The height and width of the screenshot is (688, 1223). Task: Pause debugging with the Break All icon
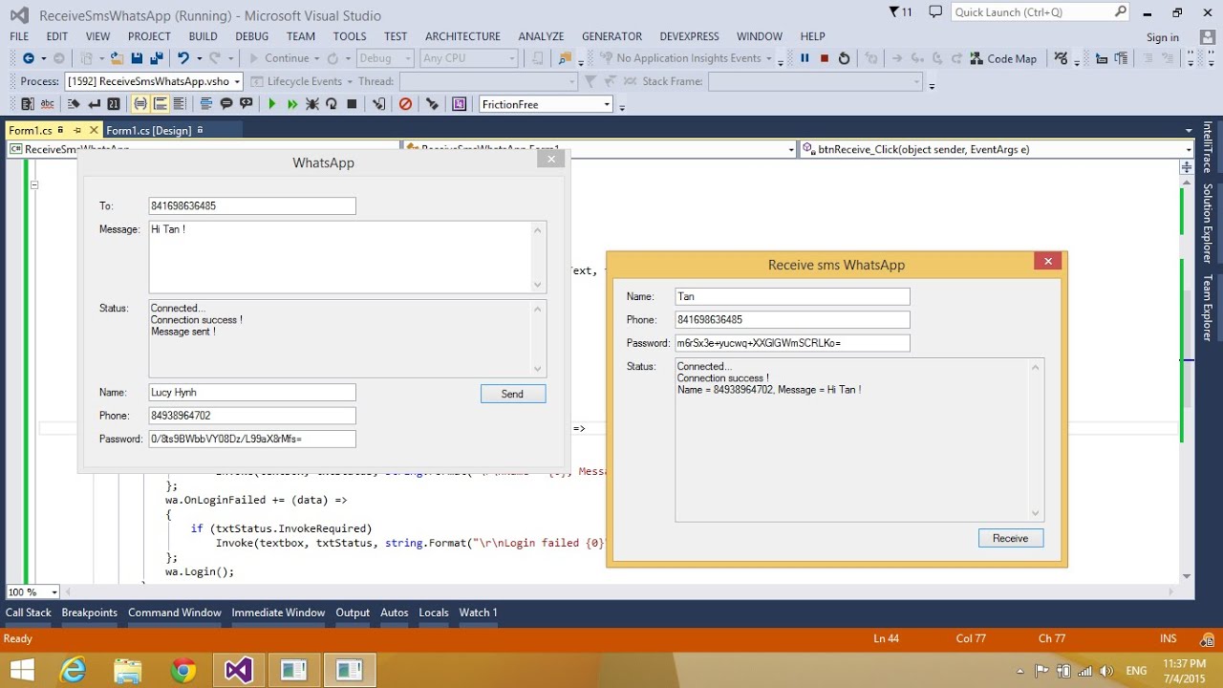coord(805,58)
